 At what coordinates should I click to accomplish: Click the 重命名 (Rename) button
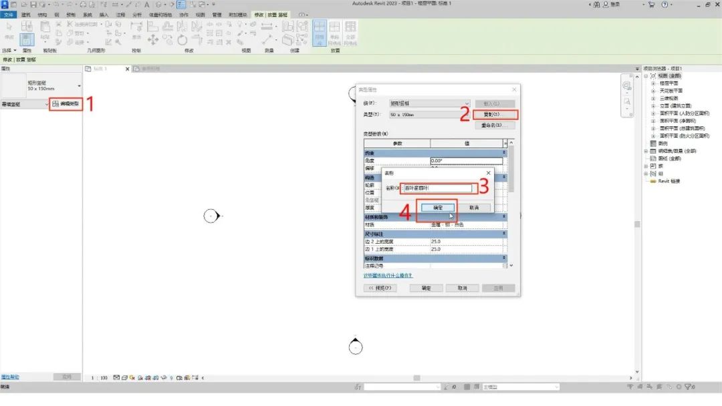[495, 125]
